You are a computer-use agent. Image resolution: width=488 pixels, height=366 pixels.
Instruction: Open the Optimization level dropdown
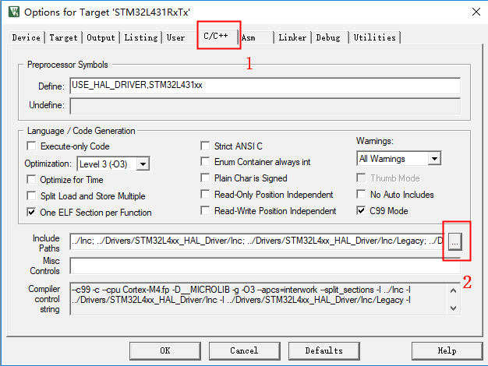pos(143,164)
